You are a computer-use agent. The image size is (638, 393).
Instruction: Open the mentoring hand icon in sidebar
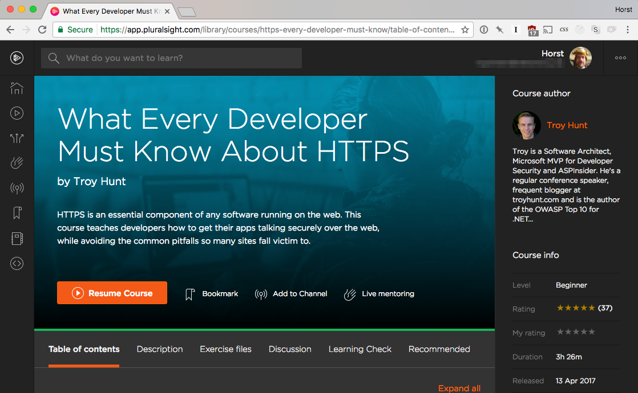pyautogui.click(x=17, y=163)
